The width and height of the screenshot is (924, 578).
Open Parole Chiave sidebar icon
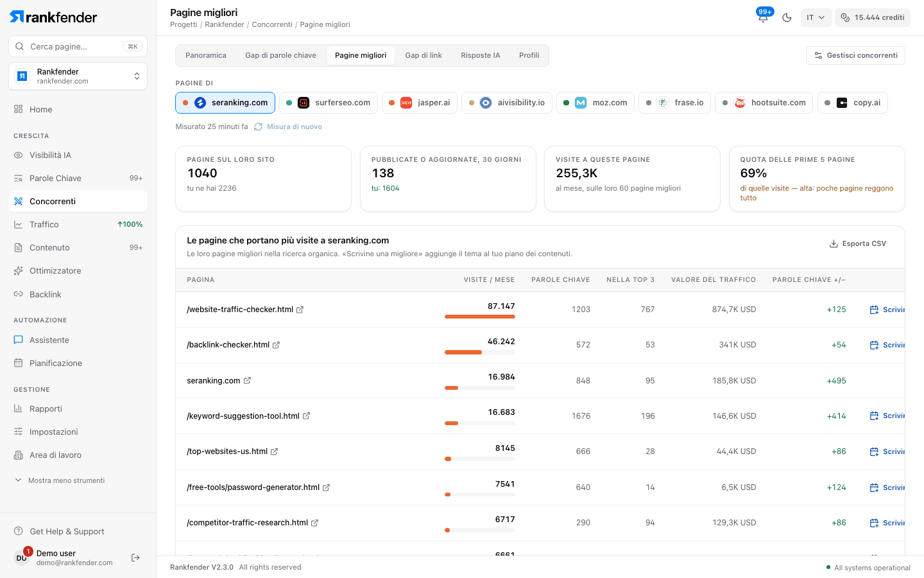click(x=18, y=179)
